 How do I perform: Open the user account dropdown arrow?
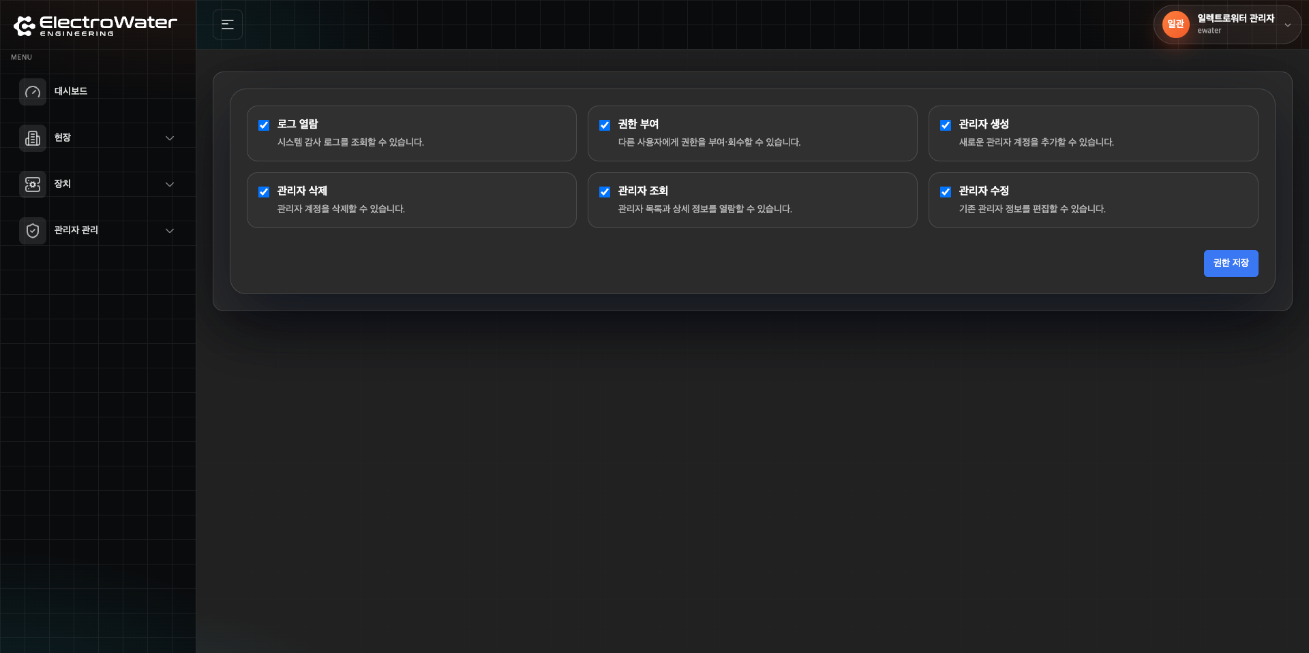point(1288,25)
